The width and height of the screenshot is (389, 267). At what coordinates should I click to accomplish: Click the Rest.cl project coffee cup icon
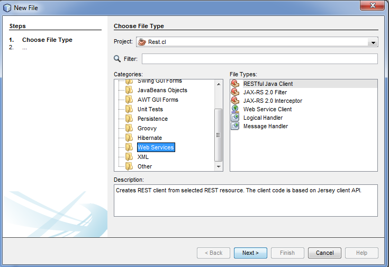point(142,42)
